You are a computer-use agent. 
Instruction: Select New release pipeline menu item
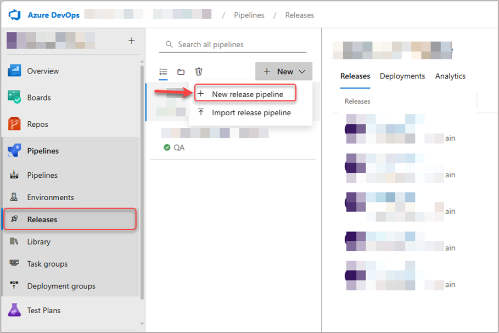[x=247, y=94]
